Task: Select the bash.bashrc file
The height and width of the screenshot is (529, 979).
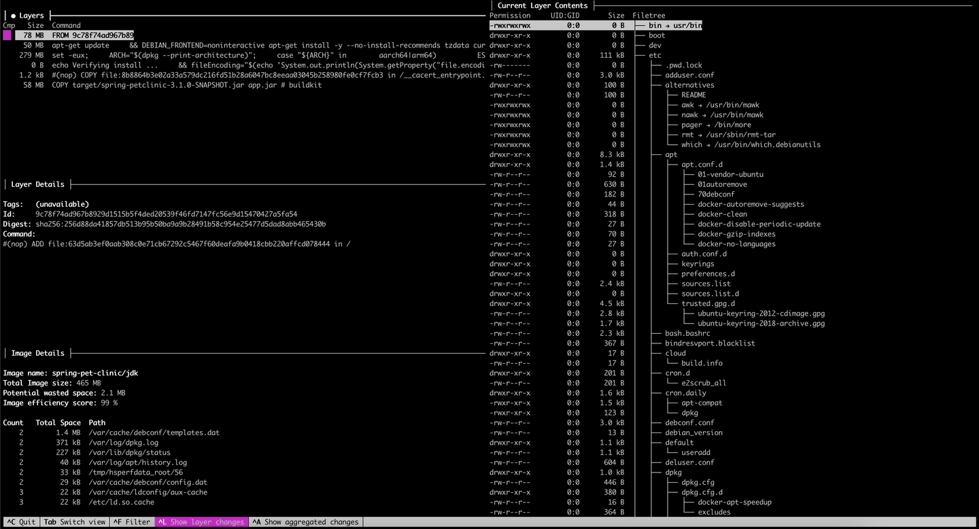Action: click(687, 333)
